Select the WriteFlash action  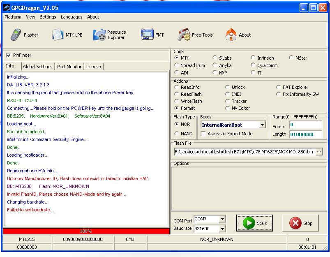point(177,101)
